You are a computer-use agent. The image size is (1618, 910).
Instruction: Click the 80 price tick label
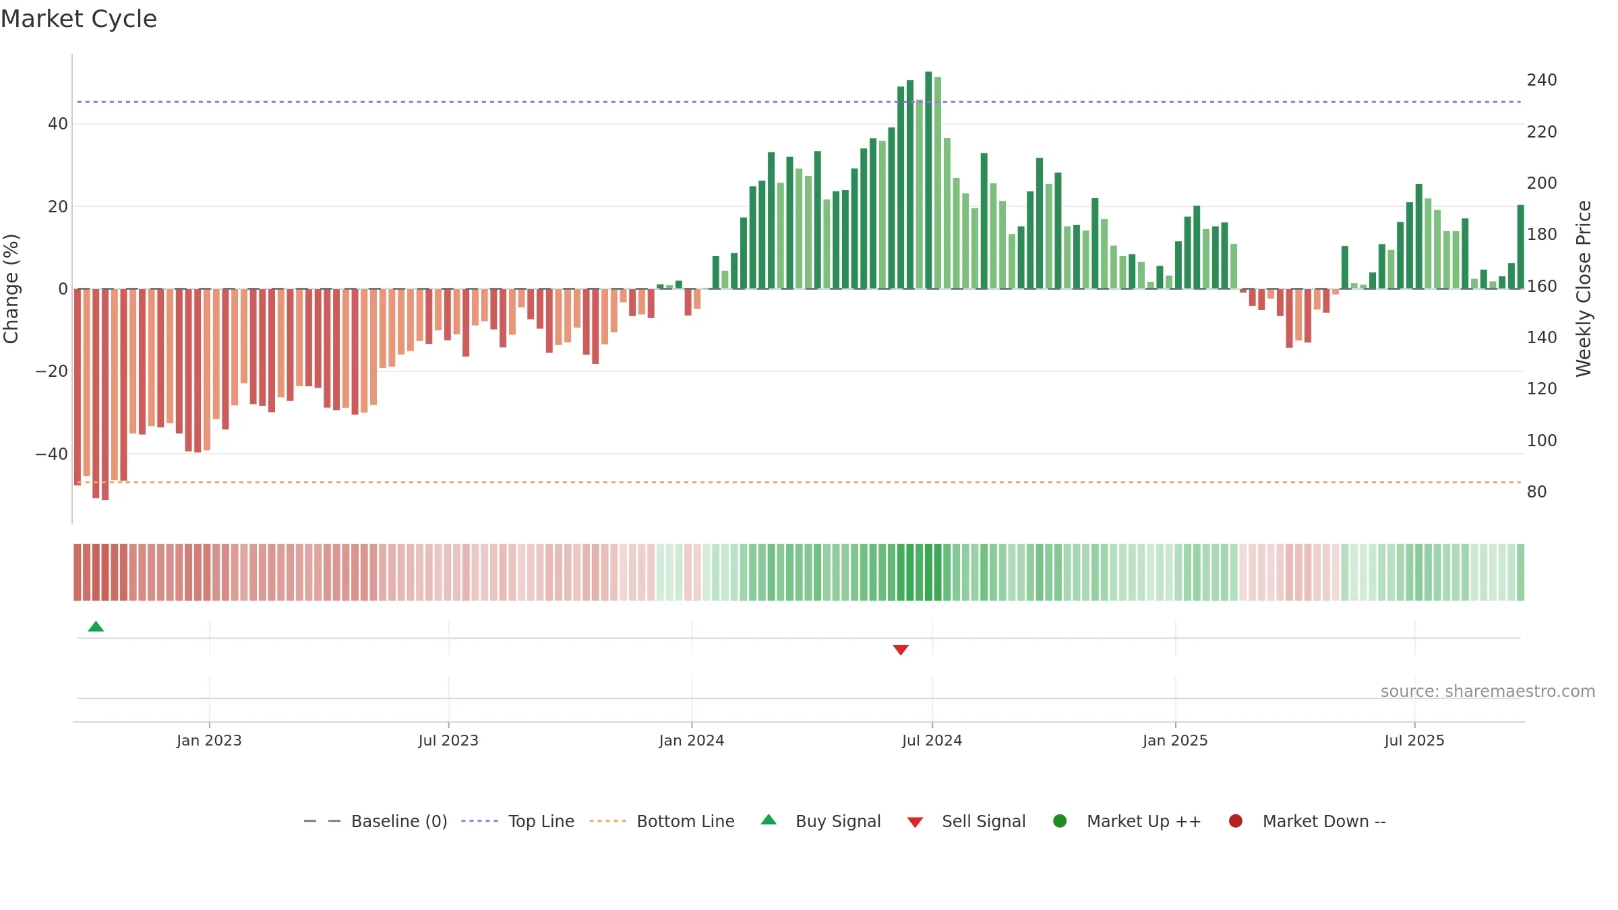(x=1536, y=492)
